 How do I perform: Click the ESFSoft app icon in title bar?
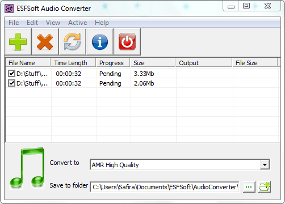(9, 8)
